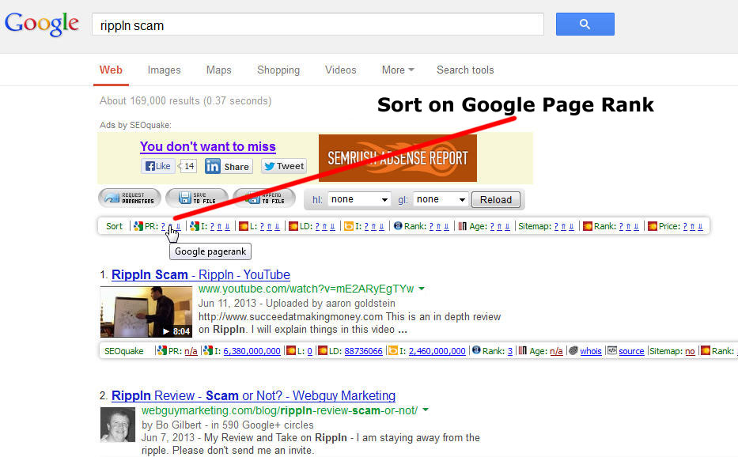Image resolution: width=738 pixels, height=457 pixels.
Task: Click the Alexa Rank value 3
Action: coord(509,351)
